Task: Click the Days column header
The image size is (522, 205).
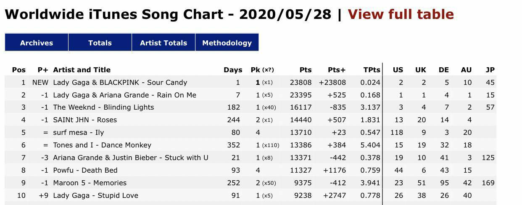Action: click(x=233, y=70)
